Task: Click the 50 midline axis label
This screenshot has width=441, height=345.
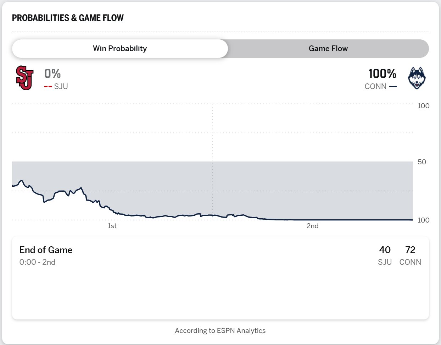Action: [422, 162]
